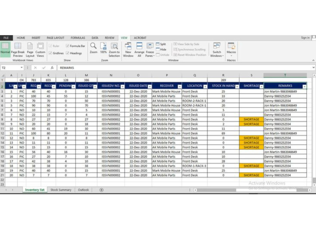Viewport: 316px width, 237px height.
Task: Click View Side by Side
Action: (x=186, y=44)
